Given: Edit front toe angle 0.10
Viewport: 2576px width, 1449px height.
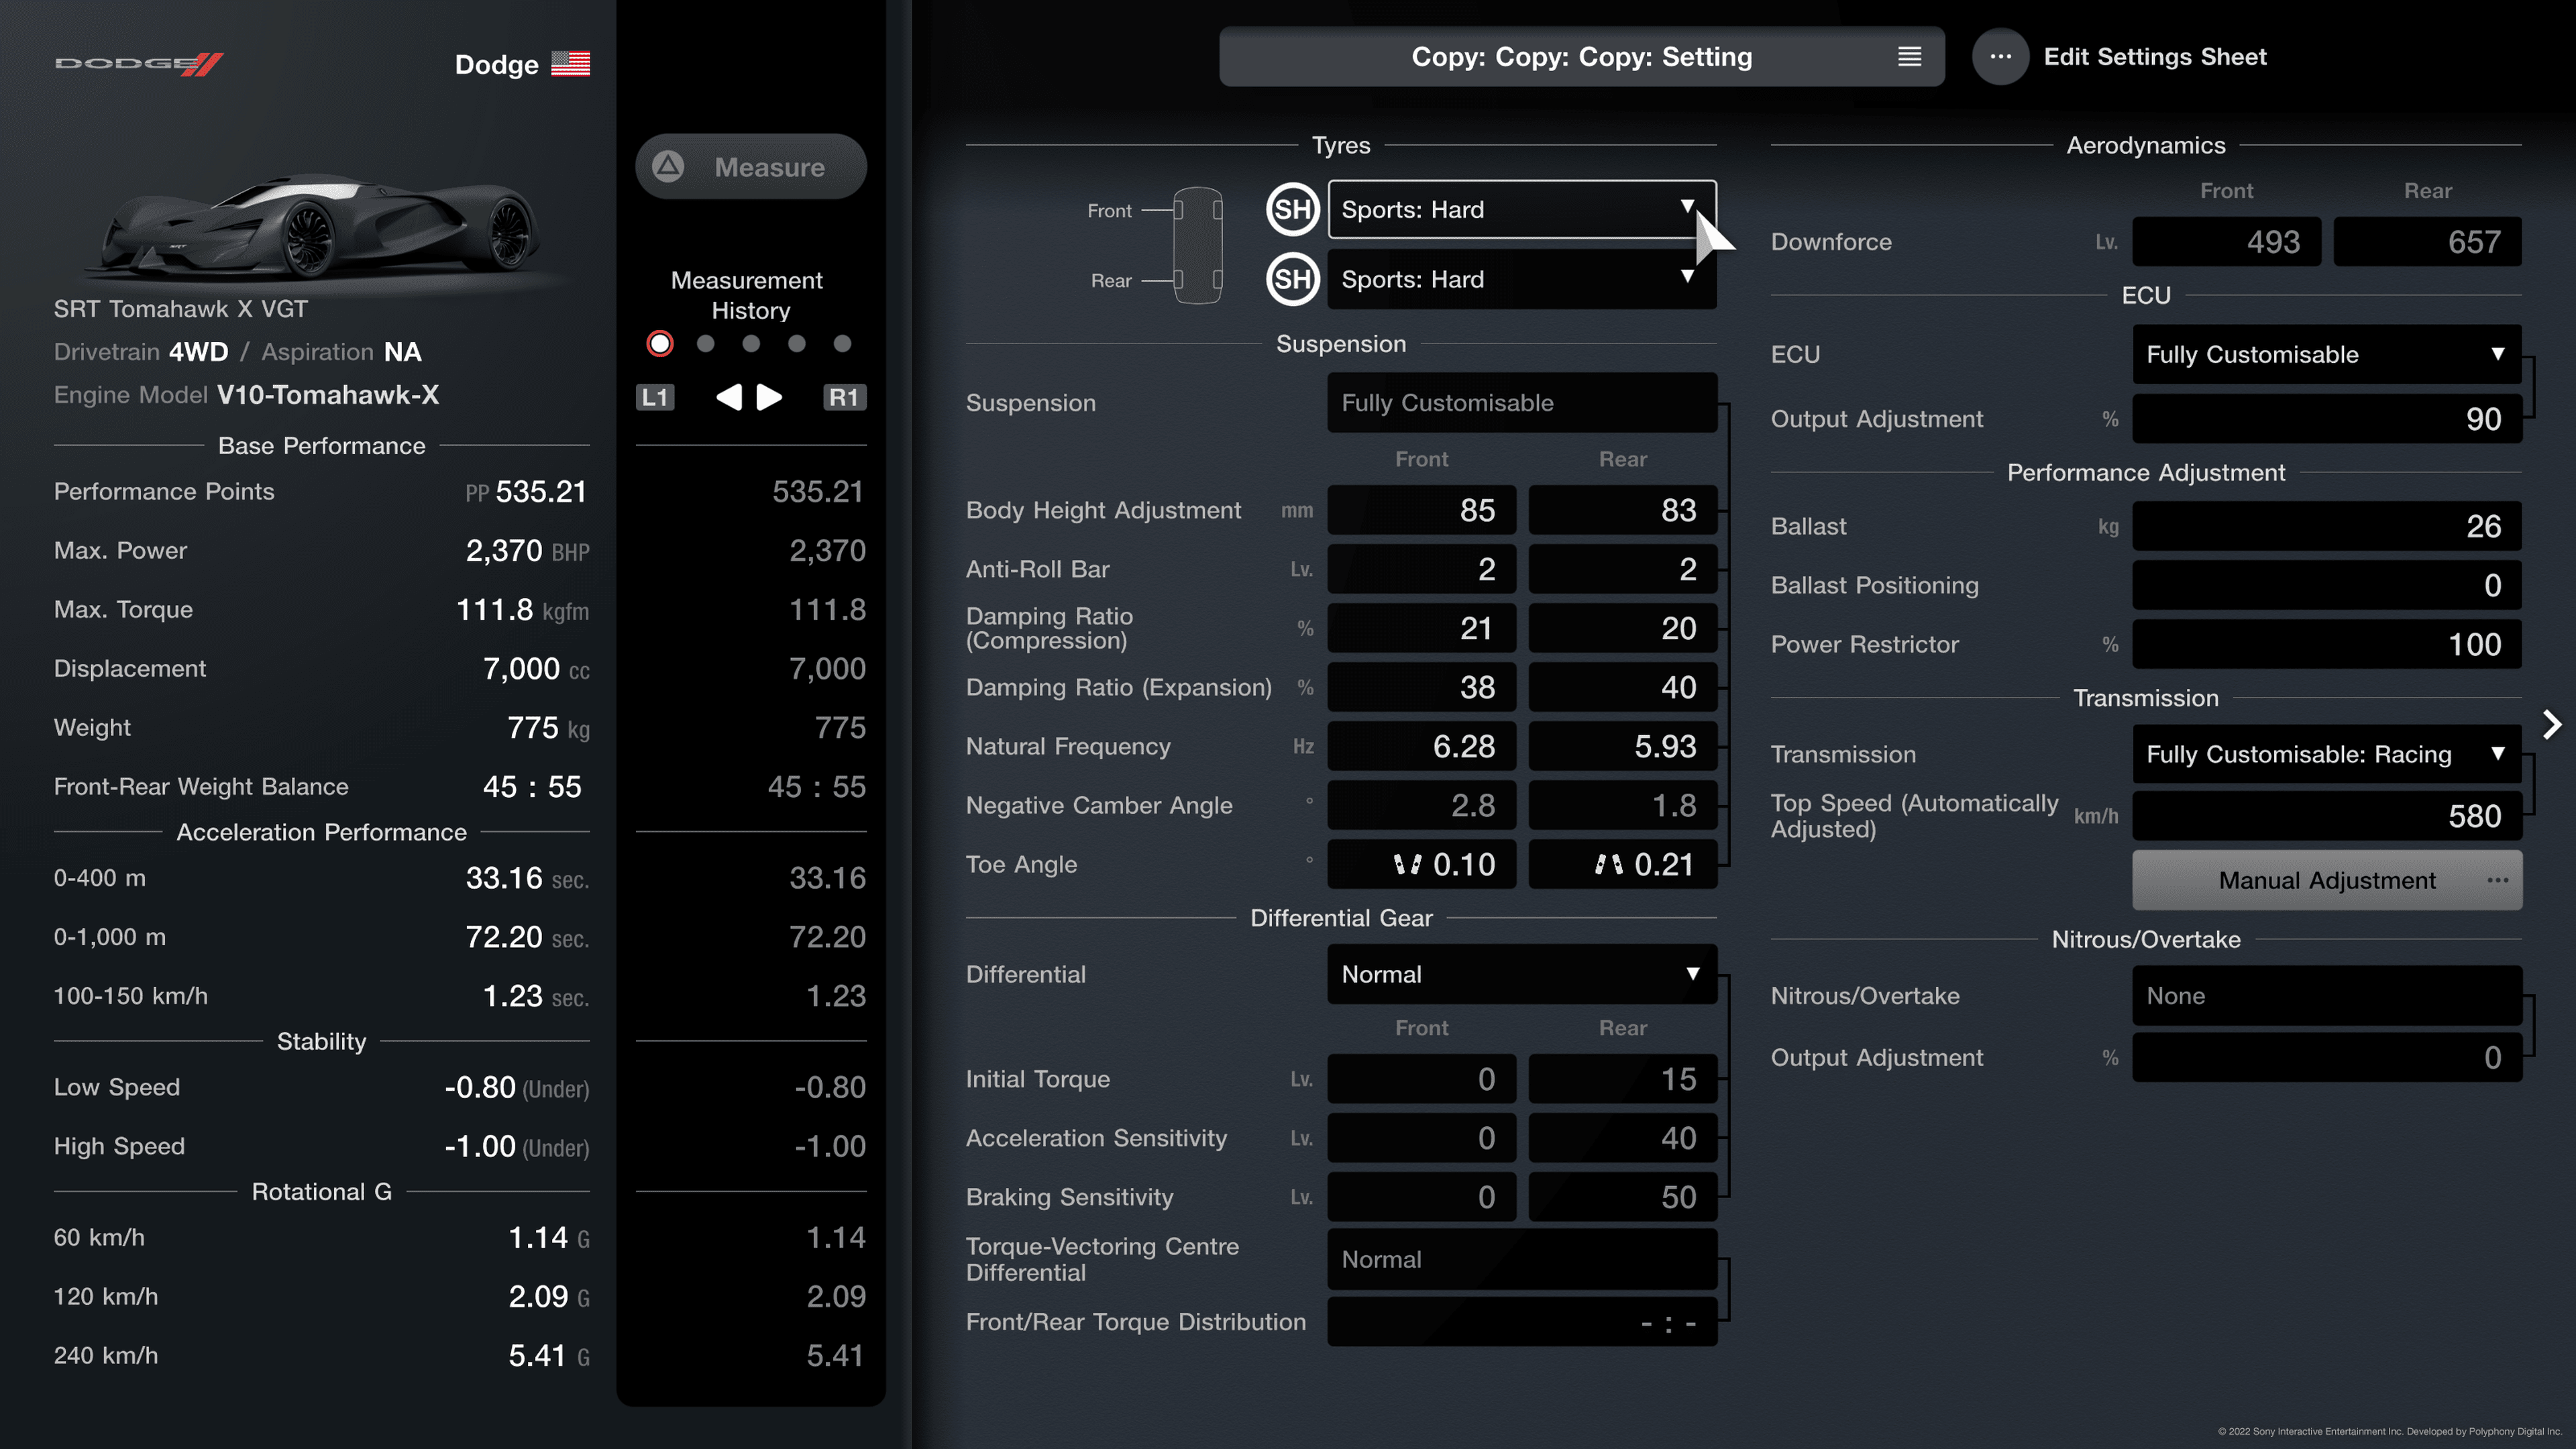Looking at the screenshot, I should (x=1421, y=864).
